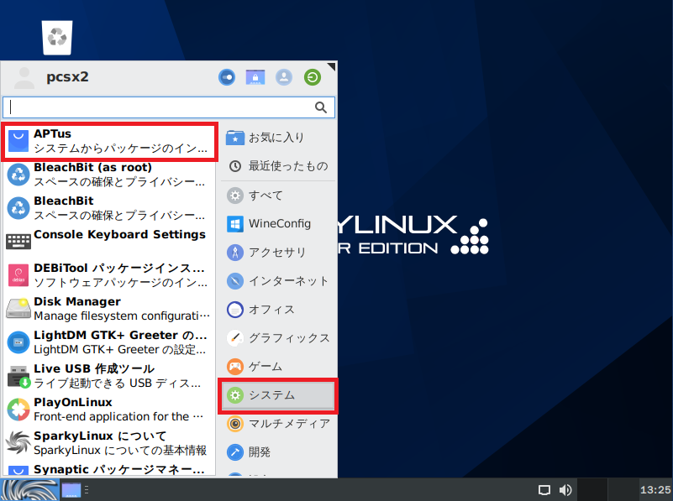Click the 13:25 clock
The width and height of the screenshot is (673, 501).
click(655, 490)
